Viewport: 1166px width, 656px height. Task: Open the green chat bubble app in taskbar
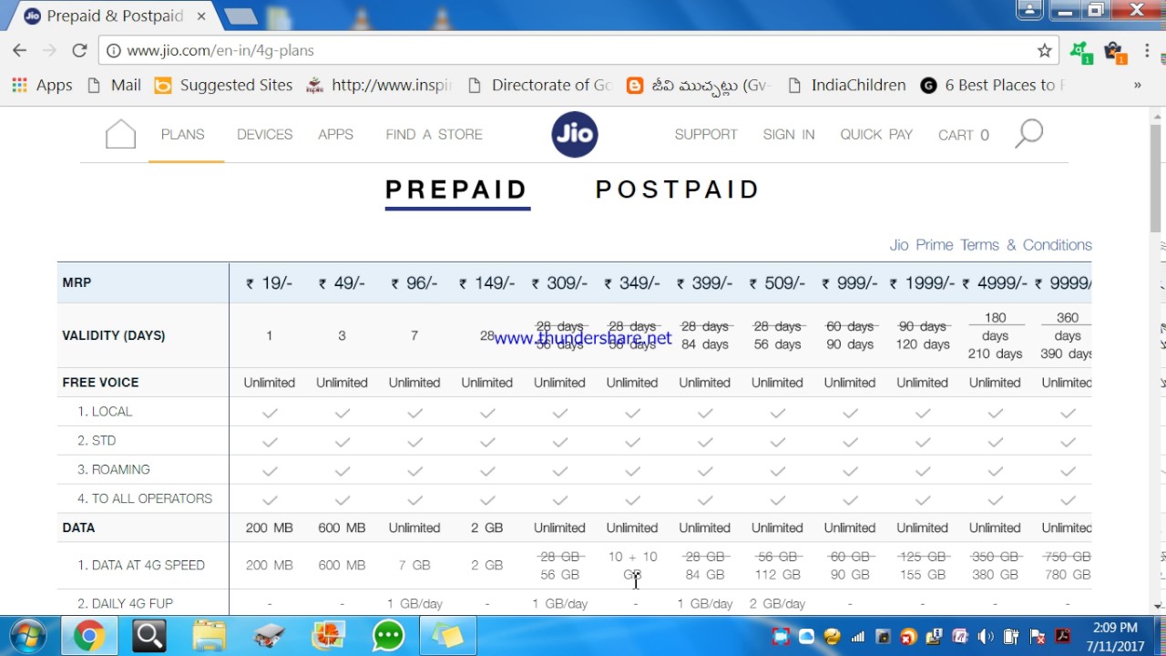[x=389, y=636]
